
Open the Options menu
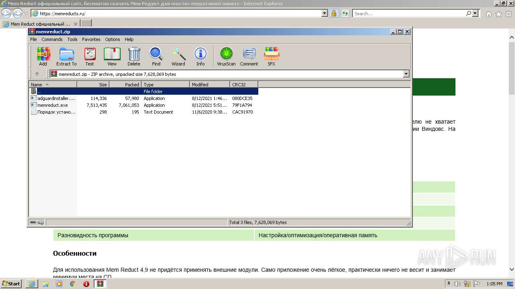(x=113, y=39)
